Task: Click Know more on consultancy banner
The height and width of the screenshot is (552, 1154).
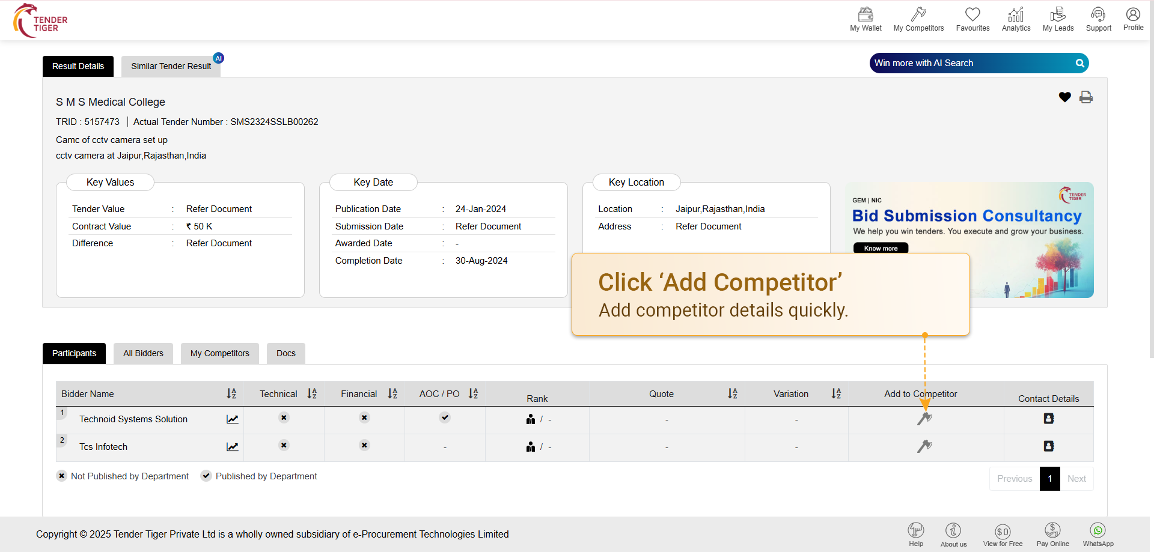Action: click(x=881, y=248)
